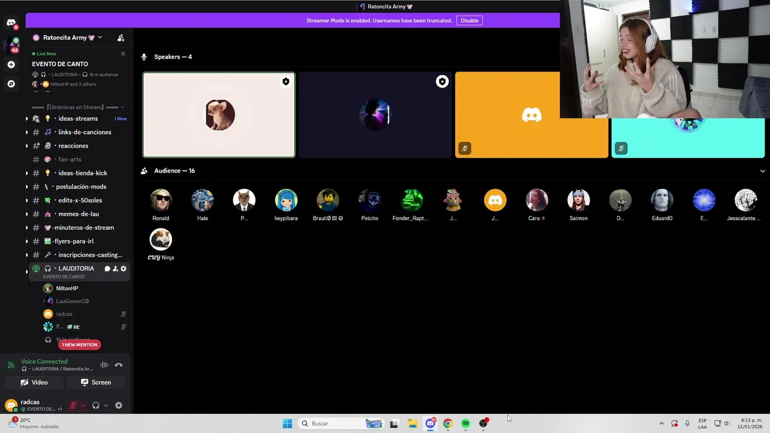Open the LAUDITORIA channel chat bubble icon

coord(107,269)
